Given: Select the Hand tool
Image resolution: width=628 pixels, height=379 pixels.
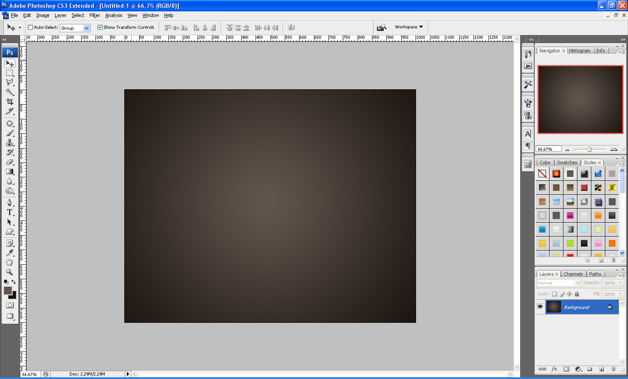Looking at the screenshot, I should (10, 262).
